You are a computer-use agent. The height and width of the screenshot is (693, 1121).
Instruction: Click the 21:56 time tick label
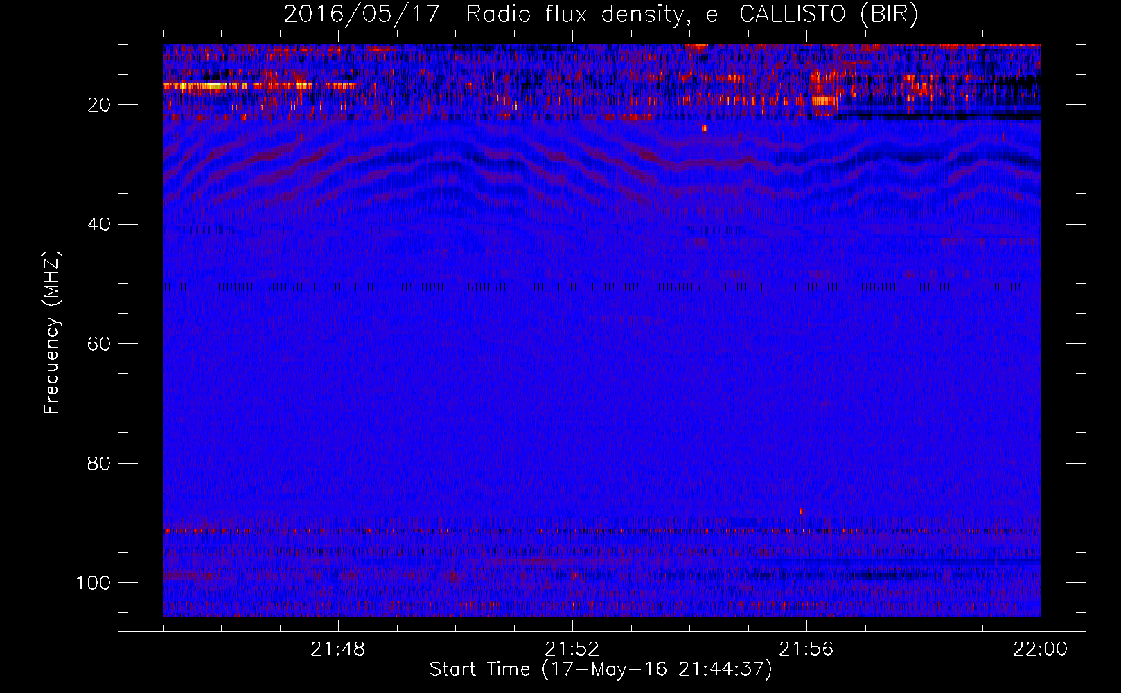806,649
